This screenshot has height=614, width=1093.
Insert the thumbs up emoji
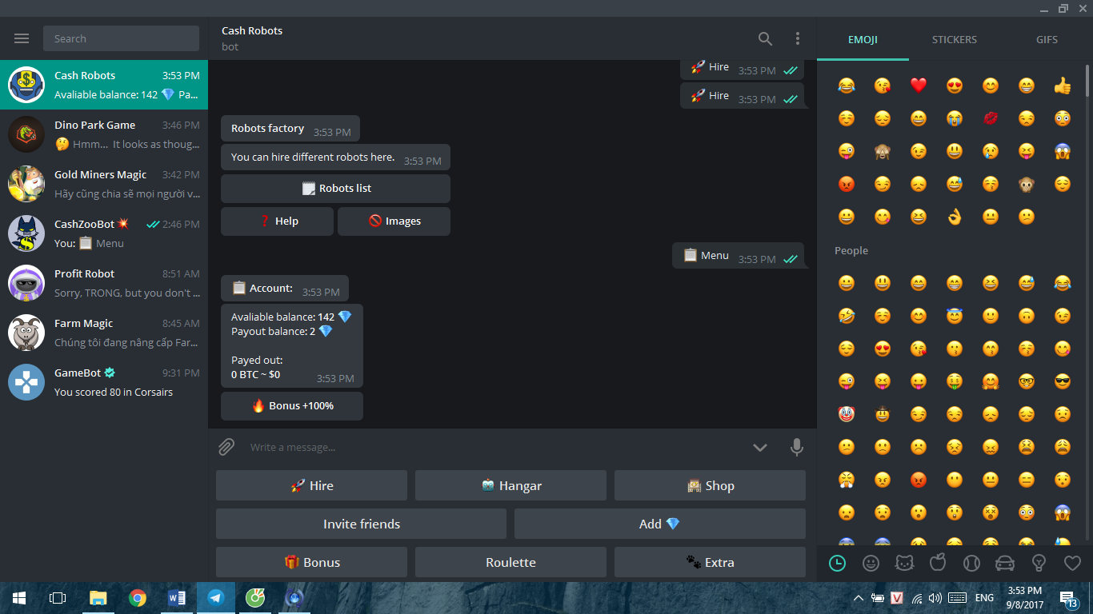[x=1063, y=85]
